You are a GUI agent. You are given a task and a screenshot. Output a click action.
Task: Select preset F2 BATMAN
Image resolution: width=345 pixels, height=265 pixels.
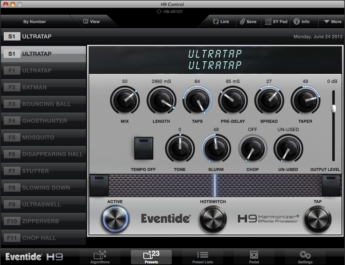[43, 87]
